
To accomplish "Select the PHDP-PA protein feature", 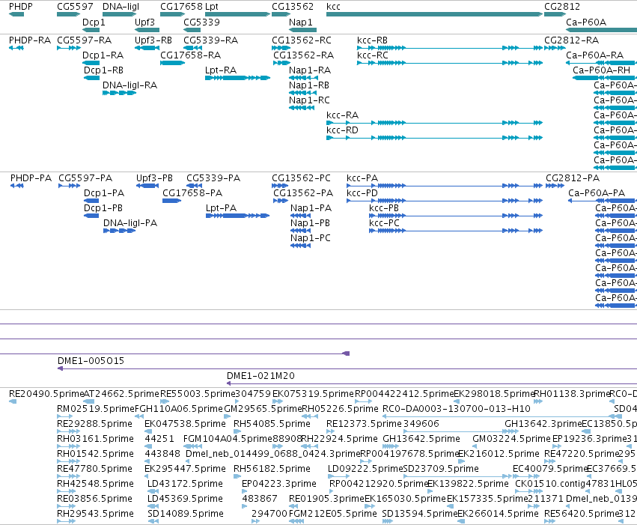I will click(x=17, y=186).
